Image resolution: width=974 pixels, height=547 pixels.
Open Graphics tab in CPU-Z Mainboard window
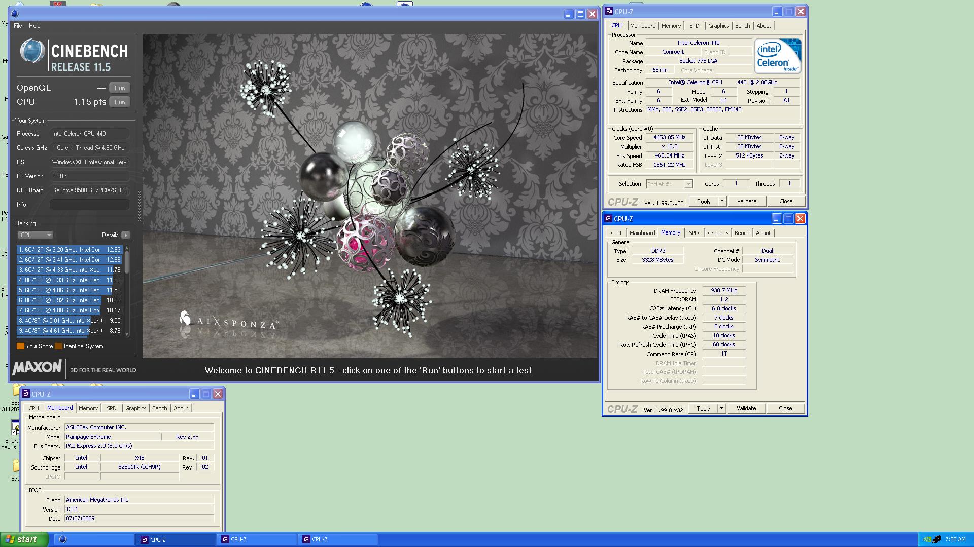pyautogui.click(x=135, y=408)
